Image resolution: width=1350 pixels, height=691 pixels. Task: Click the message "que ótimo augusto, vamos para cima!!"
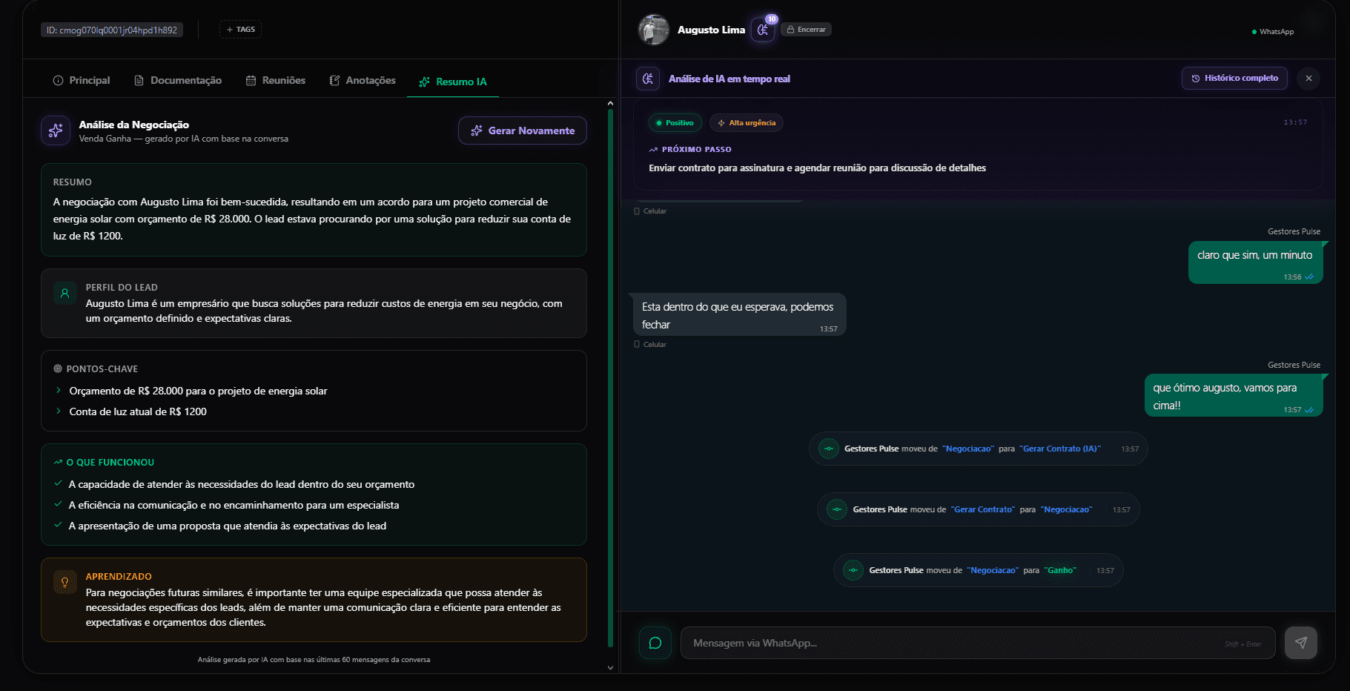tap(1234, 395)
